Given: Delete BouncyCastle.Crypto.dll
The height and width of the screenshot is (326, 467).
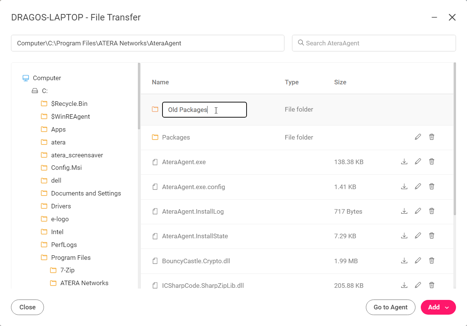Looking at the screenshot, I should pyautogui.click(x=431, y=261).
